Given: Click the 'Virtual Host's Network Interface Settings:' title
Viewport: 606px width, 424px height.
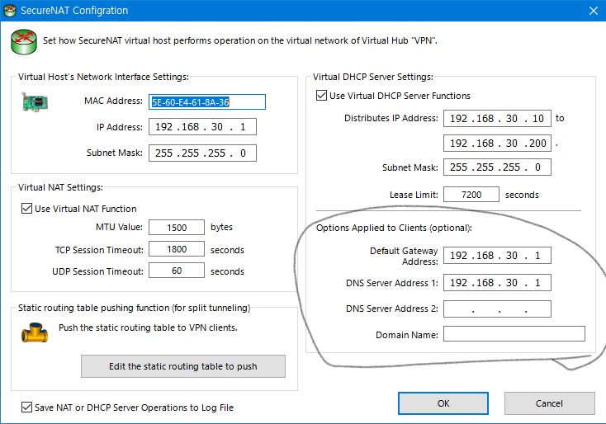Looking at the screenshot, I should (x=103, y=77).
